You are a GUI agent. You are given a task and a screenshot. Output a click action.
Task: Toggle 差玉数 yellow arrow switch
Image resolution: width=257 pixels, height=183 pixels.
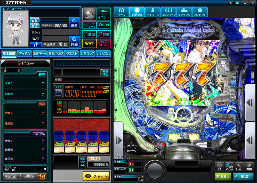[x=140, y=177]
